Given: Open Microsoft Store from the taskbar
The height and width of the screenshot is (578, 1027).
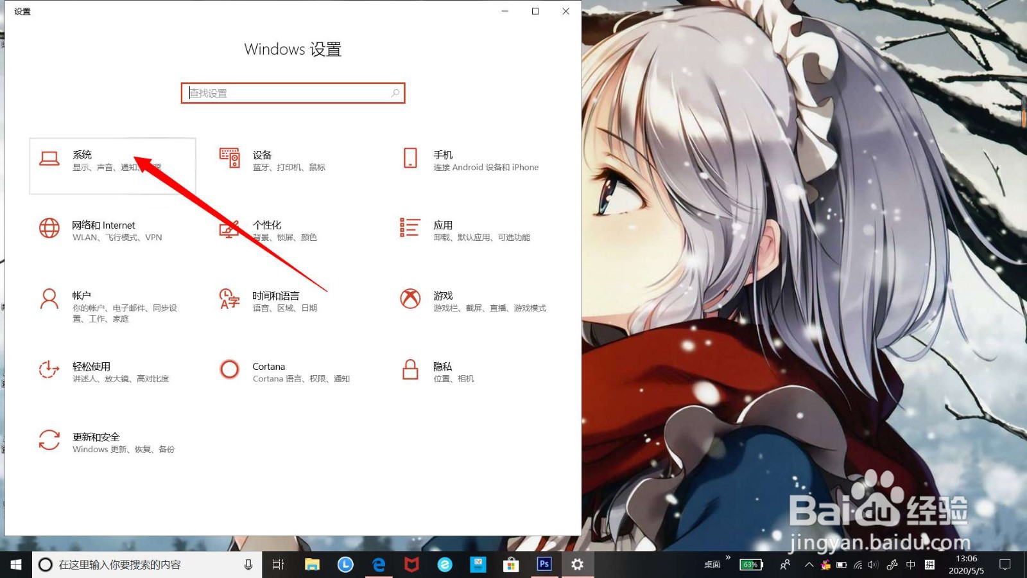Looking at the screenshot, I should pyautogui.click(x=511, y=565).
